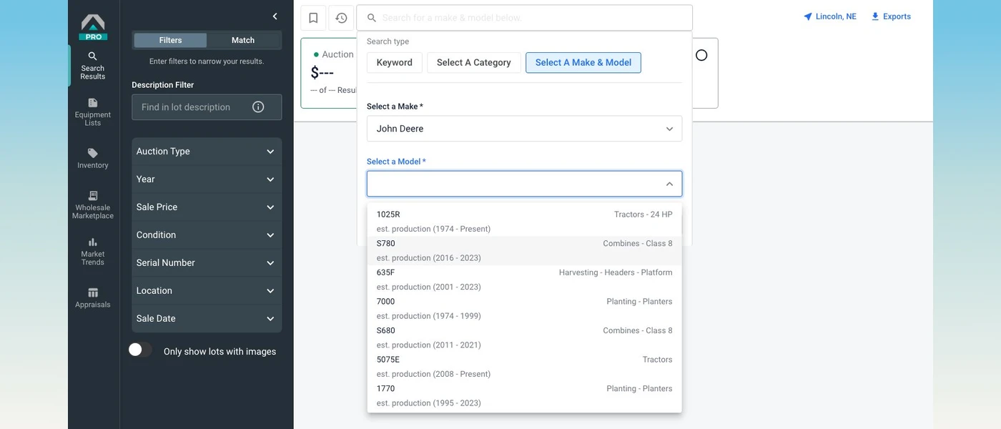Choose Select A Make & Model search type
Screen dimensions: 1001x429
click(x=583, y=63)
